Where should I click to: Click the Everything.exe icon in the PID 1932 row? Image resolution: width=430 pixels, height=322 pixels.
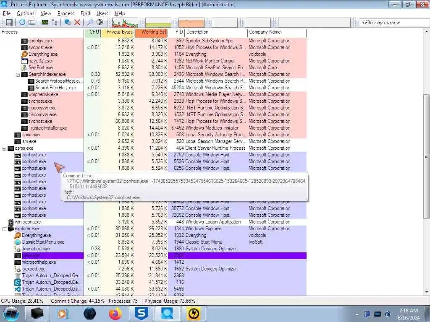18,235
